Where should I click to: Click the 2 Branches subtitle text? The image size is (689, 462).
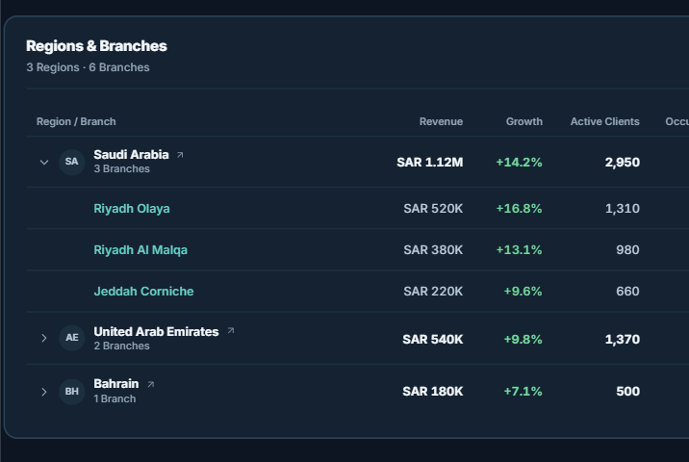(x=121, y=346)
